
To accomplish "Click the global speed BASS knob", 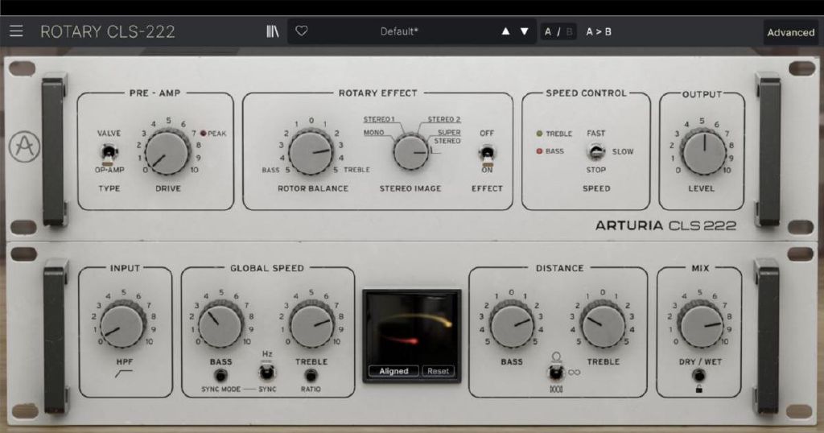I will (220, 326).
